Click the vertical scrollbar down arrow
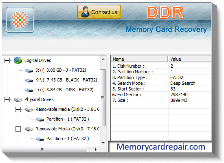Viewport: 224px width, 163px height. (103, 143)
